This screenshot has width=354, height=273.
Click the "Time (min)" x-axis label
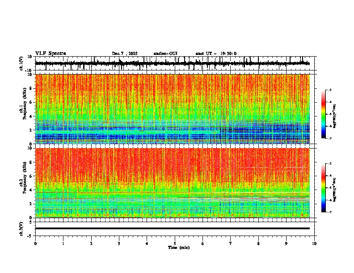[x=179, y=248]
